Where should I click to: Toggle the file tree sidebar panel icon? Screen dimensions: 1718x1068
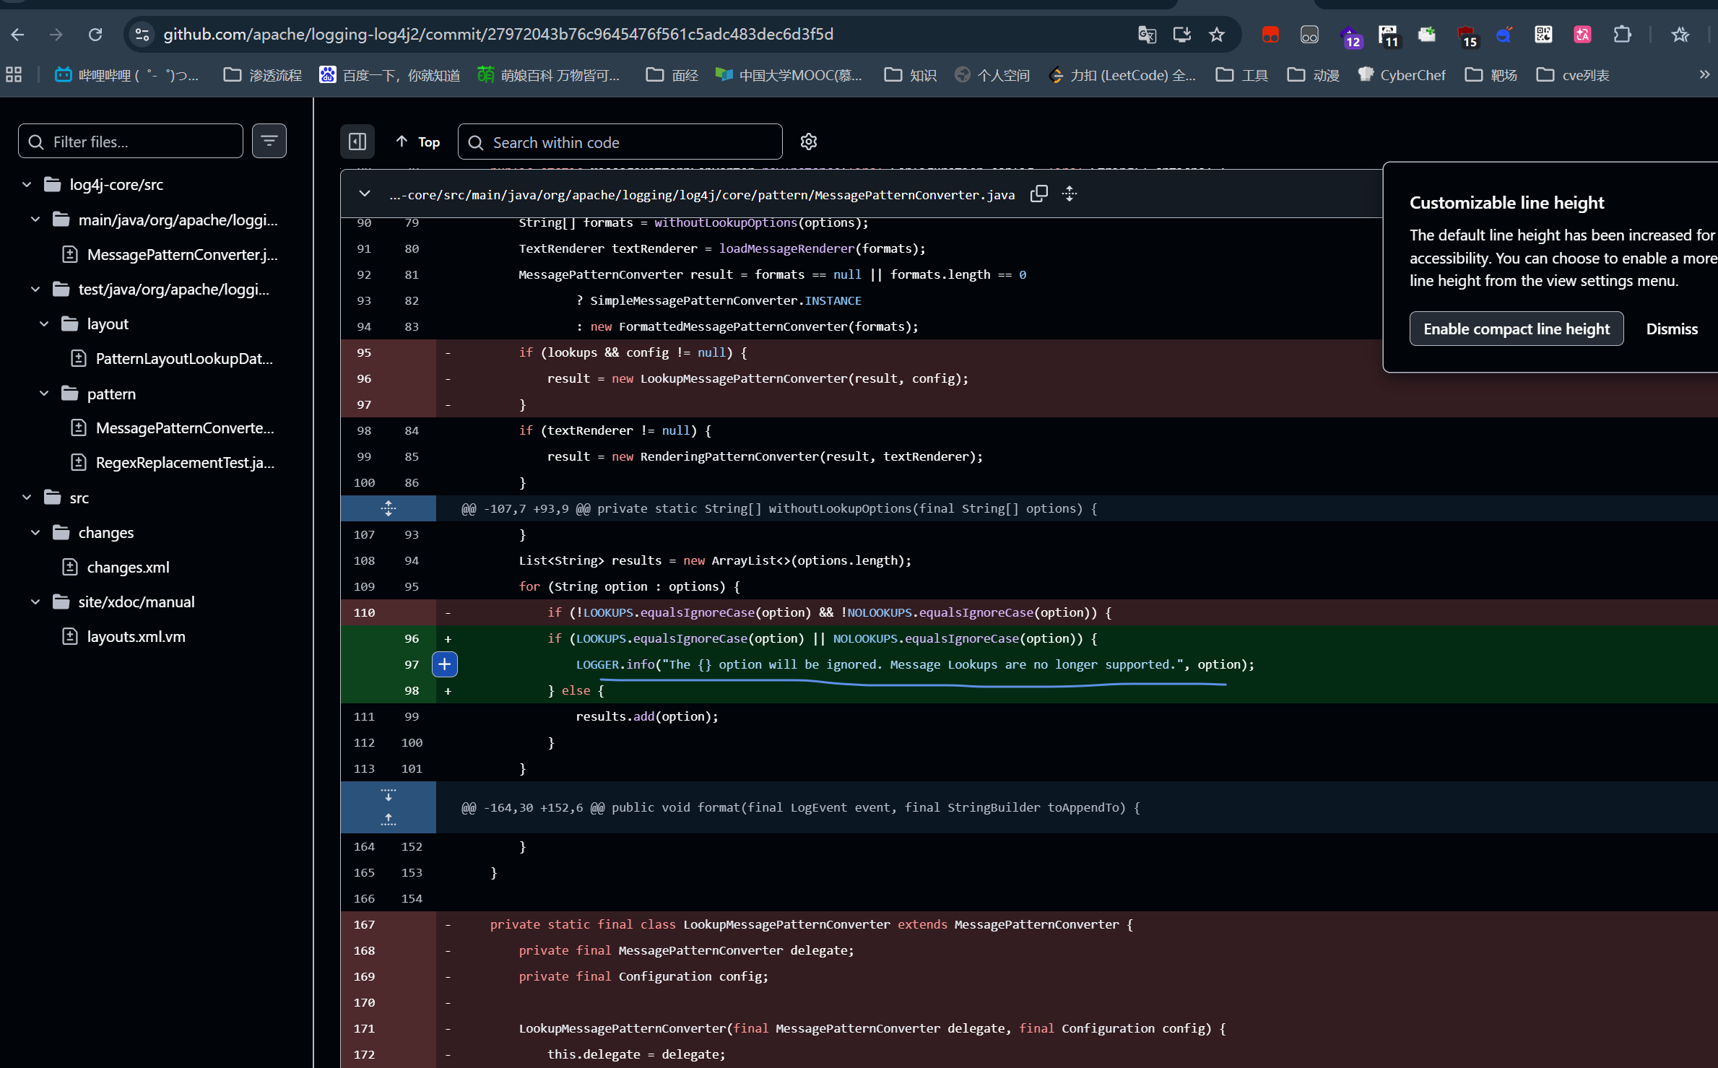[357, 142]
